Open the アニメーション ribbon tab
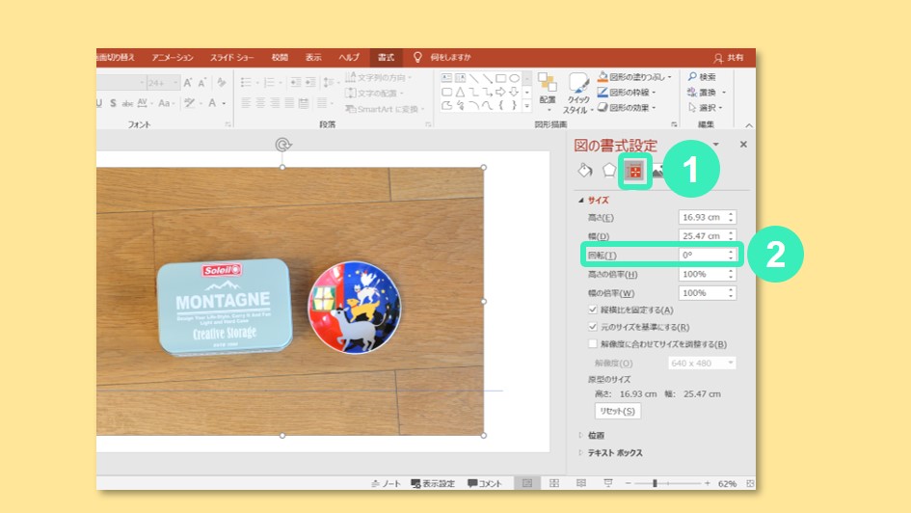 pyautogui.click(x=172, y=58)
